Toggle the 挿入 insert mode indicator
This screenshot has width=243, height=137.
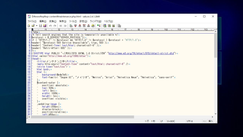(210, 121)
